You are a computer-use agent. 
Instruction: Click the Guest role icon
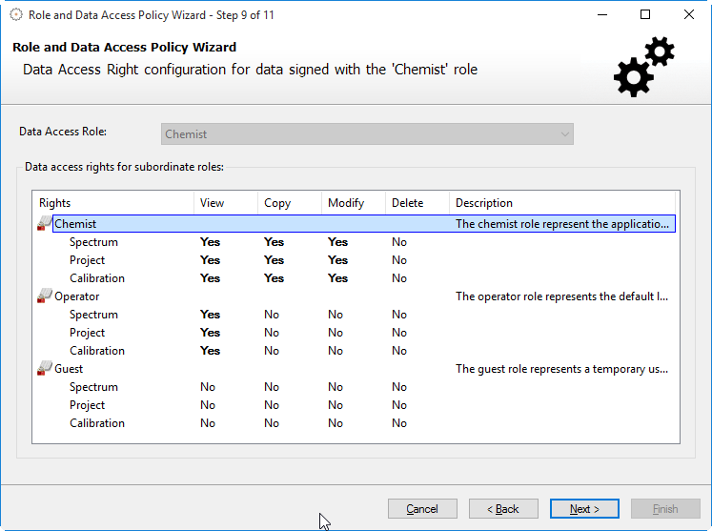click(x=45, y=369)
